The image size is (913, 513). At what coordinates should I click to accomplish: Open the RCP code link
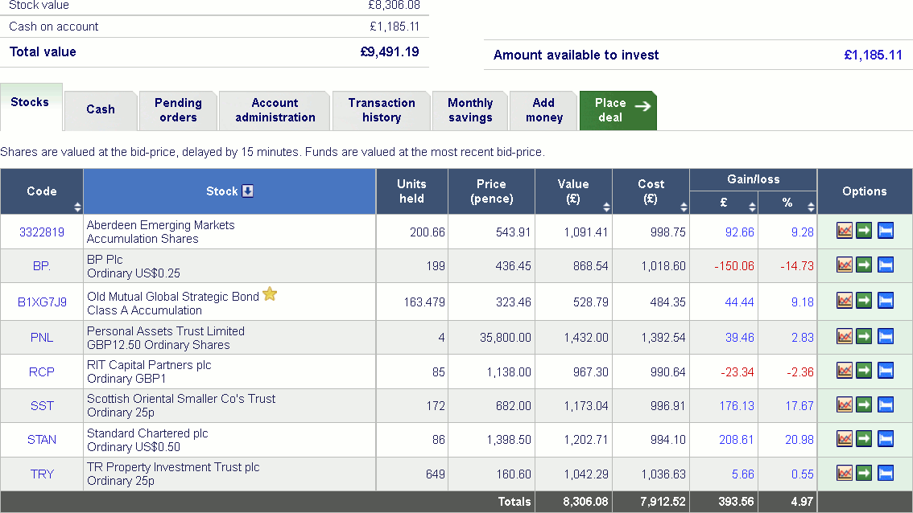coord(42,371)
